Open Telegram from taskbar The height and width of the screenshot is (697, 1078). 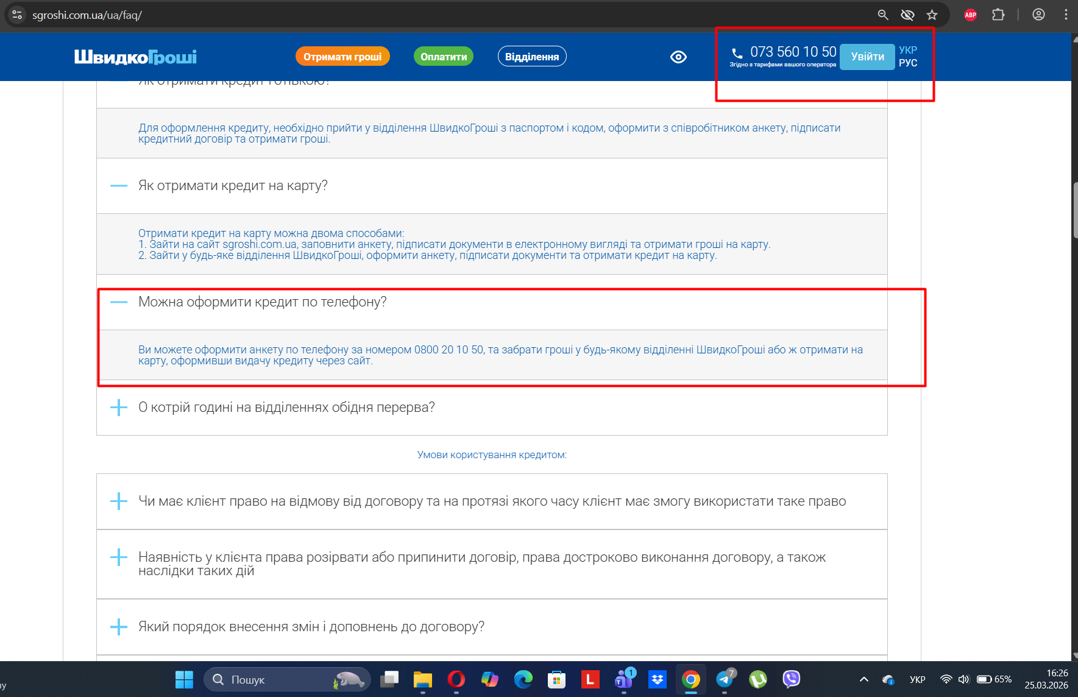pyautogui.click(x=725, y=679)
